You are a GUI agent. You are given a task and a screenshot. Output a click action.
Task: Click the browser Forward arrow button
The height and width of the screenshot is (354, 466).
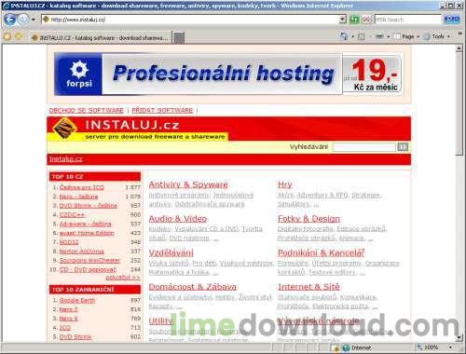[23, 20]
